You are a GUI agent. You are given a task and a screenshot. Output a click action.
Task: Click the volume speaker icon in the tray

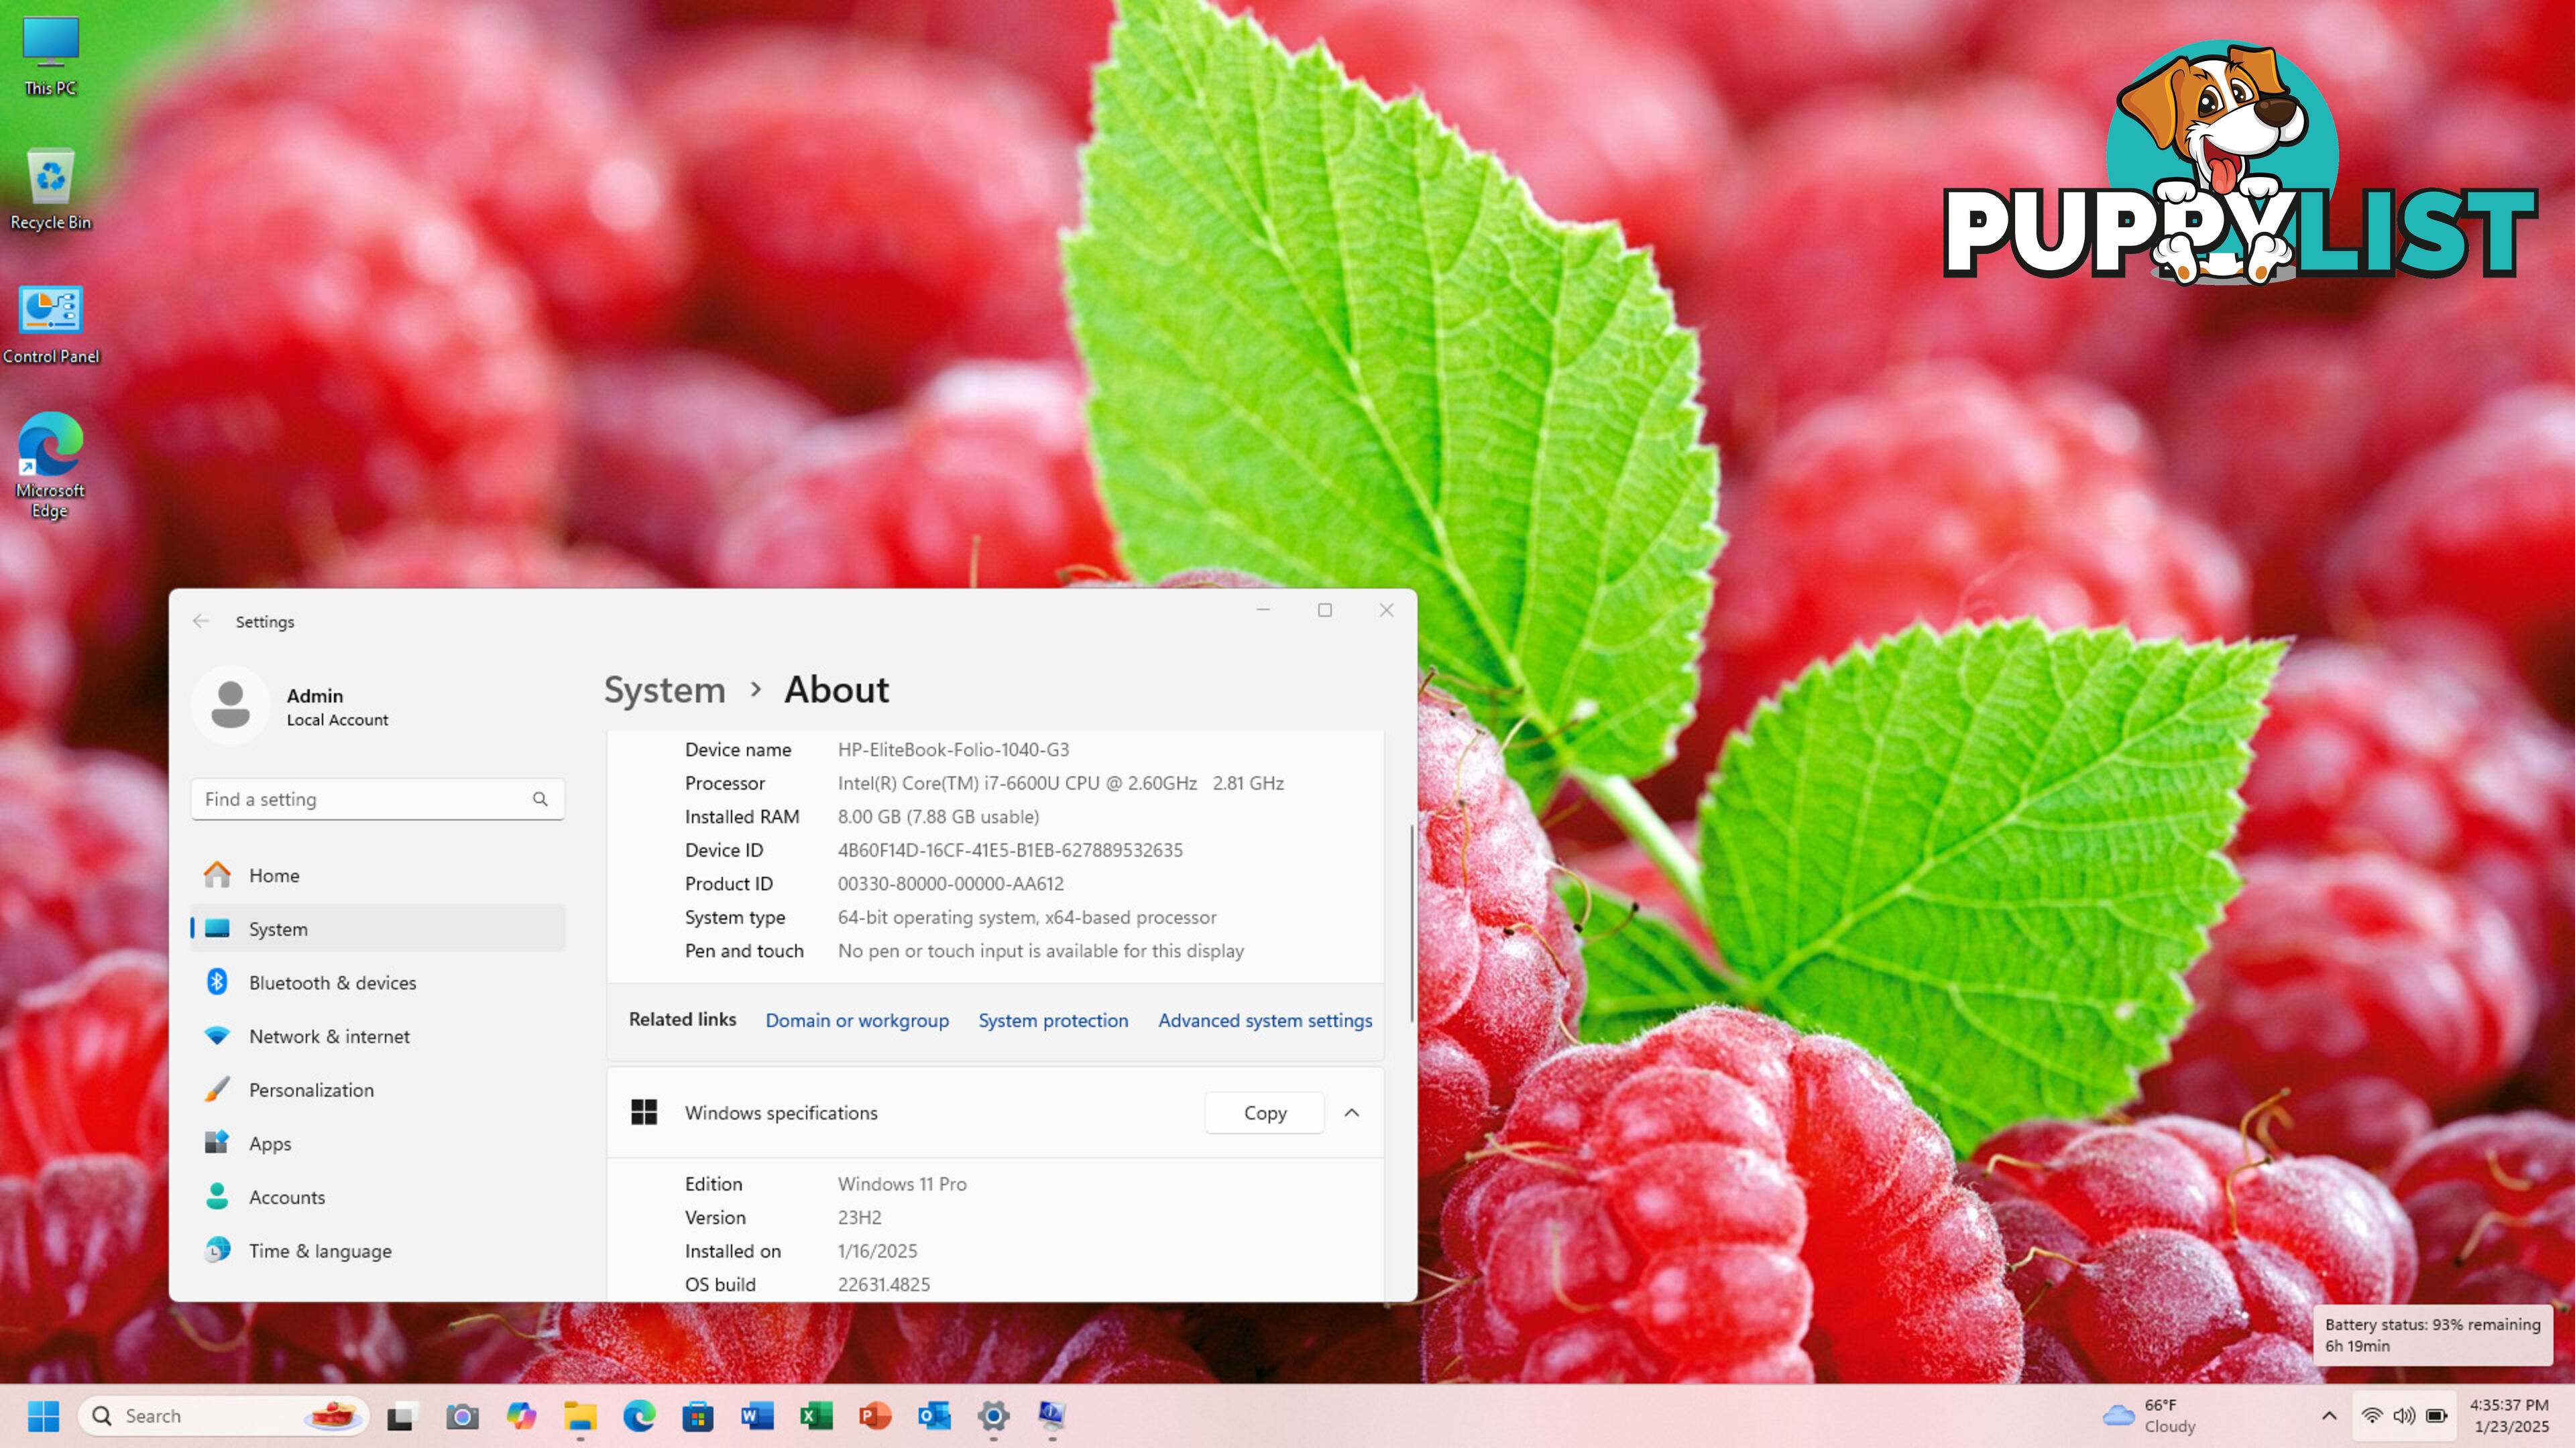tap(2404, 1415)
